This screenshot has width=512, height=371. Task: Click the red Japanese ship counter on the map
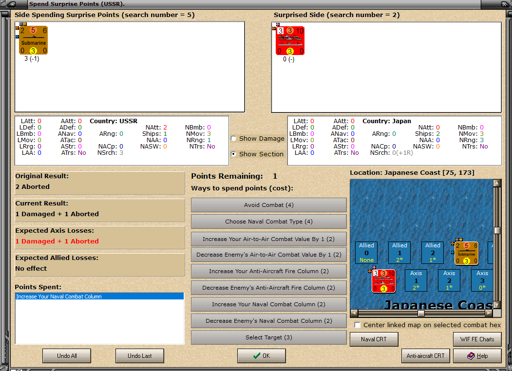coord(384,281)
